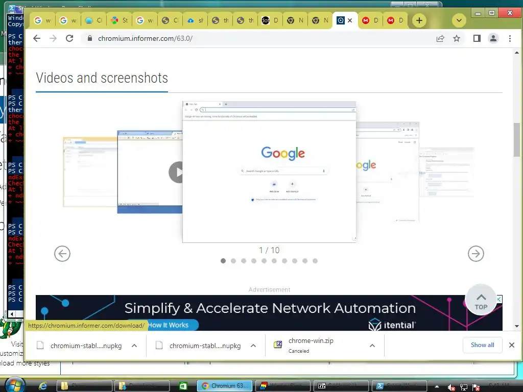Click the itential network automation ad

point(269,313)
